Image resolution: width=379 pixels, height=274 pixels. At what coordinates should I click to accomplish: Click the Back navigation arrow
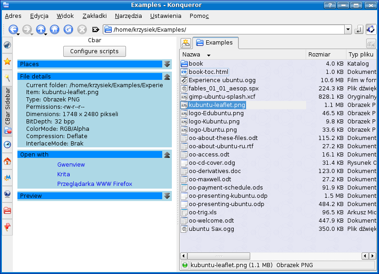click(12, 29)
